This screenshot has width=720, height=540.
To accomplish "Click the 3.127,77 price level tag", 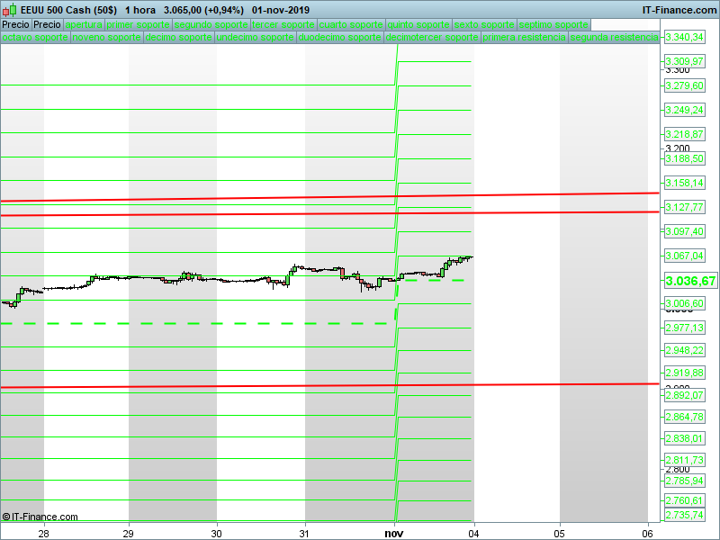I will (x=685, y=208).
